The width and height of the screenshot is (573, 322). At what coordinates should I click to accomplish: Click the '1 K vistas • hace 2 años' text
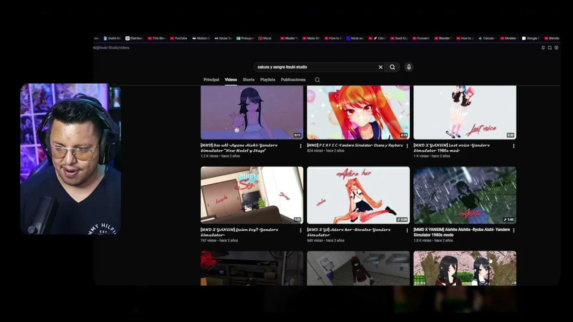[432, 156]
